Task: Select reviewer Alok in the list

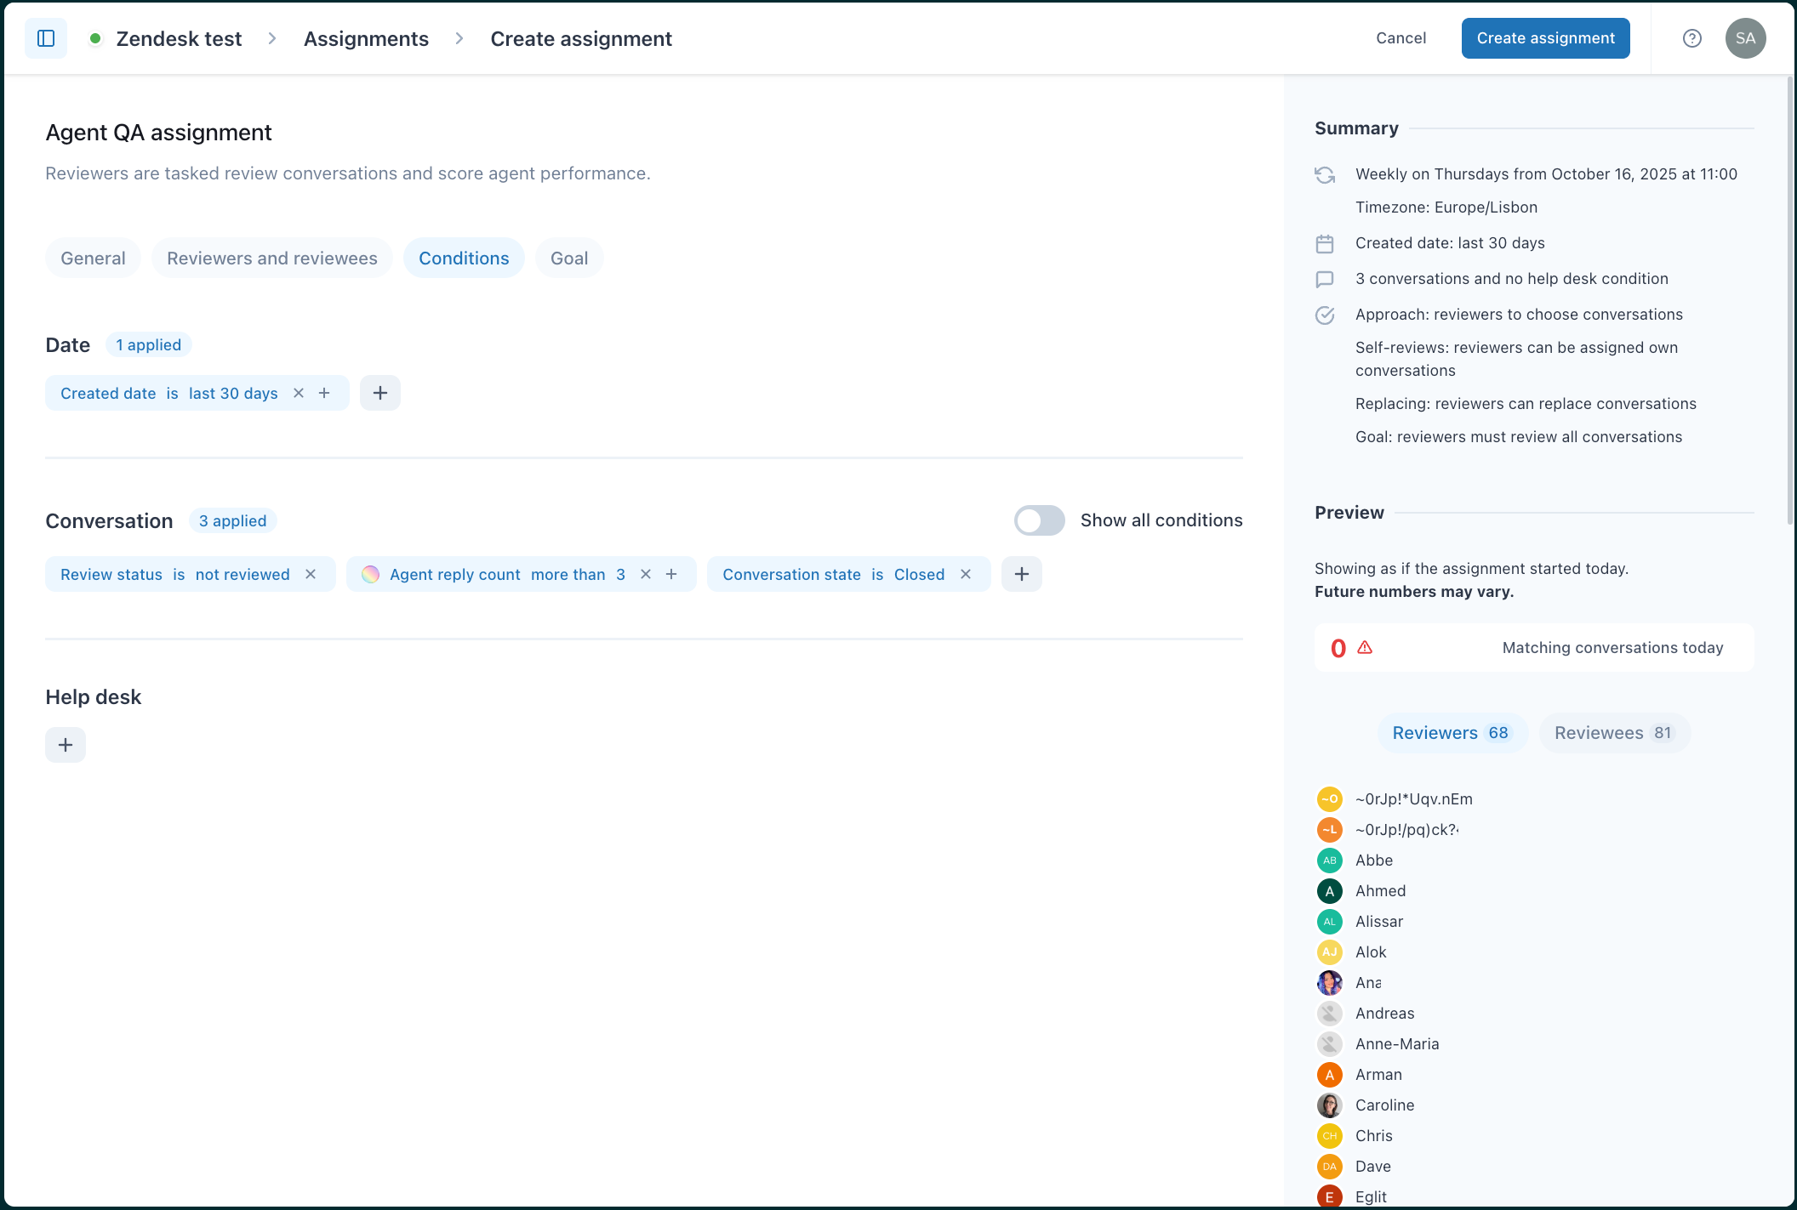Action: click(1371, 952)
